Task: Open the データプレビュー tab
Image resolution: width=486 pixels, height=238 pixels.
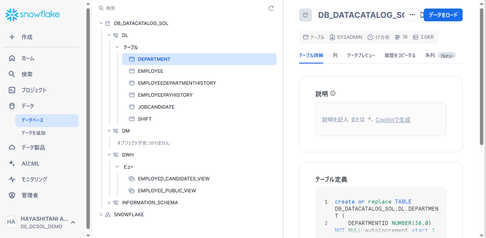Action: [x=361, y=55]
